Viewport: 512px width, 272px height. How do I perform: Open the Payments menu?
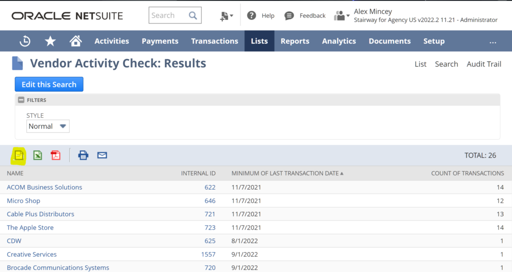(x=160, y=41)
